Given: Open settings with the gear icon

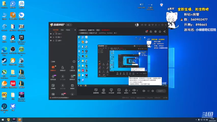Looking at the screenshot, I should (x=153, y=91).
